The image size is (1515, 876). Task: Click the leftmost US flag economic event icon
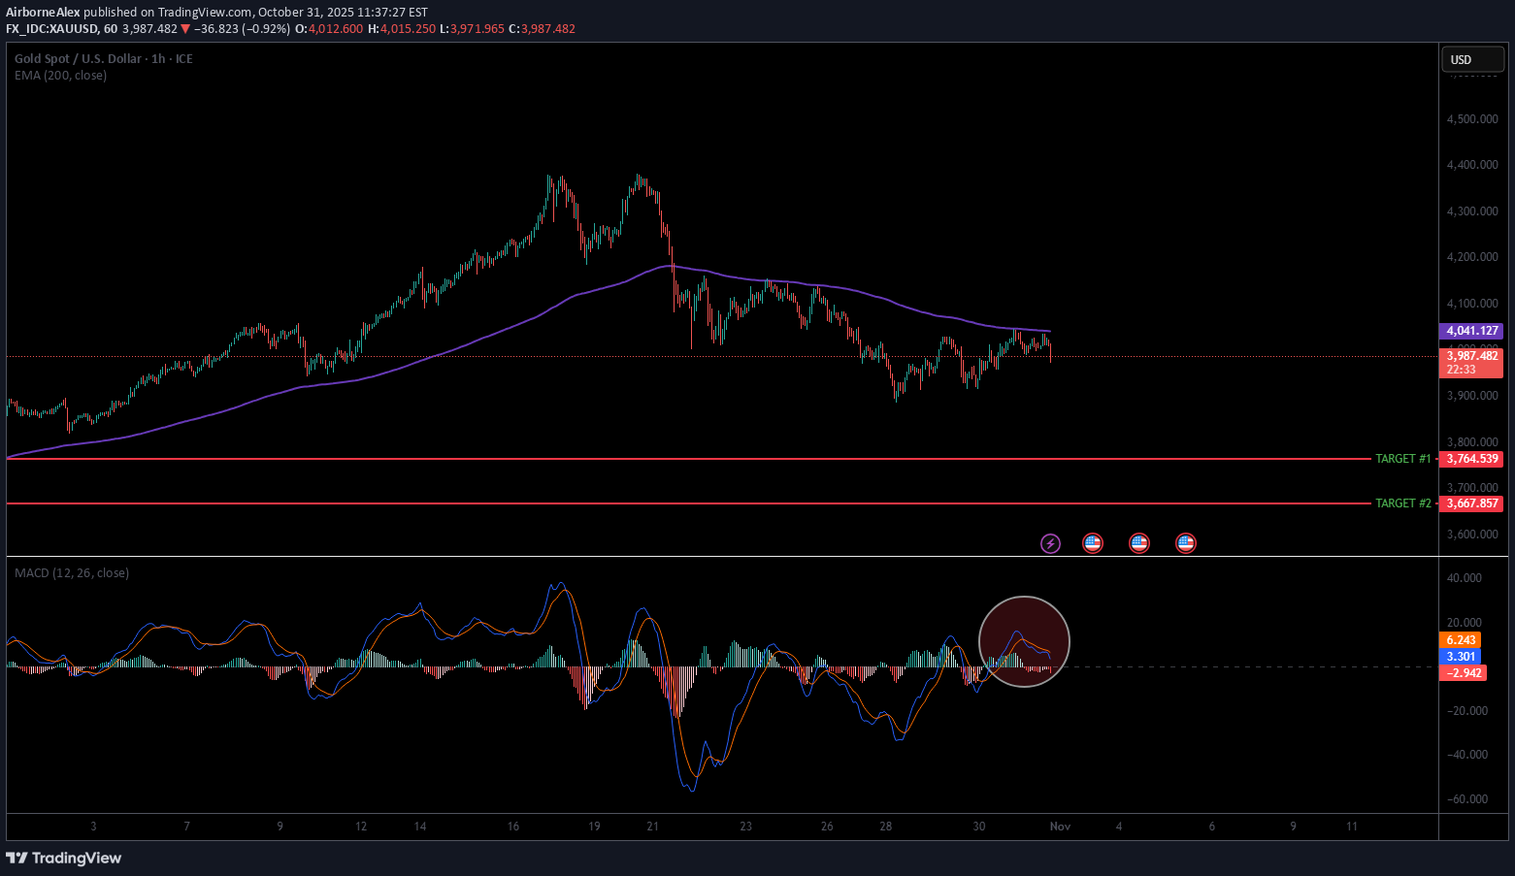(x=1093, y=543)
